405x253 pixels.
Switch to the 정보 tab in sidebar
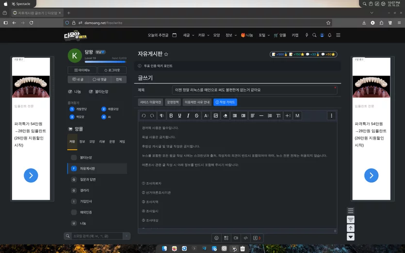(x=82, y=142)
